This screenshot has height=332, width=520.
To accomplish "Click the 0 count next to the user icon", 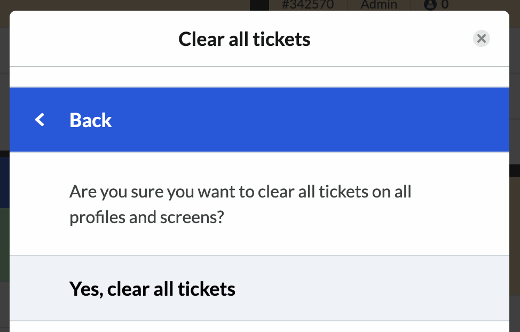I will click(x=445, y=5).
